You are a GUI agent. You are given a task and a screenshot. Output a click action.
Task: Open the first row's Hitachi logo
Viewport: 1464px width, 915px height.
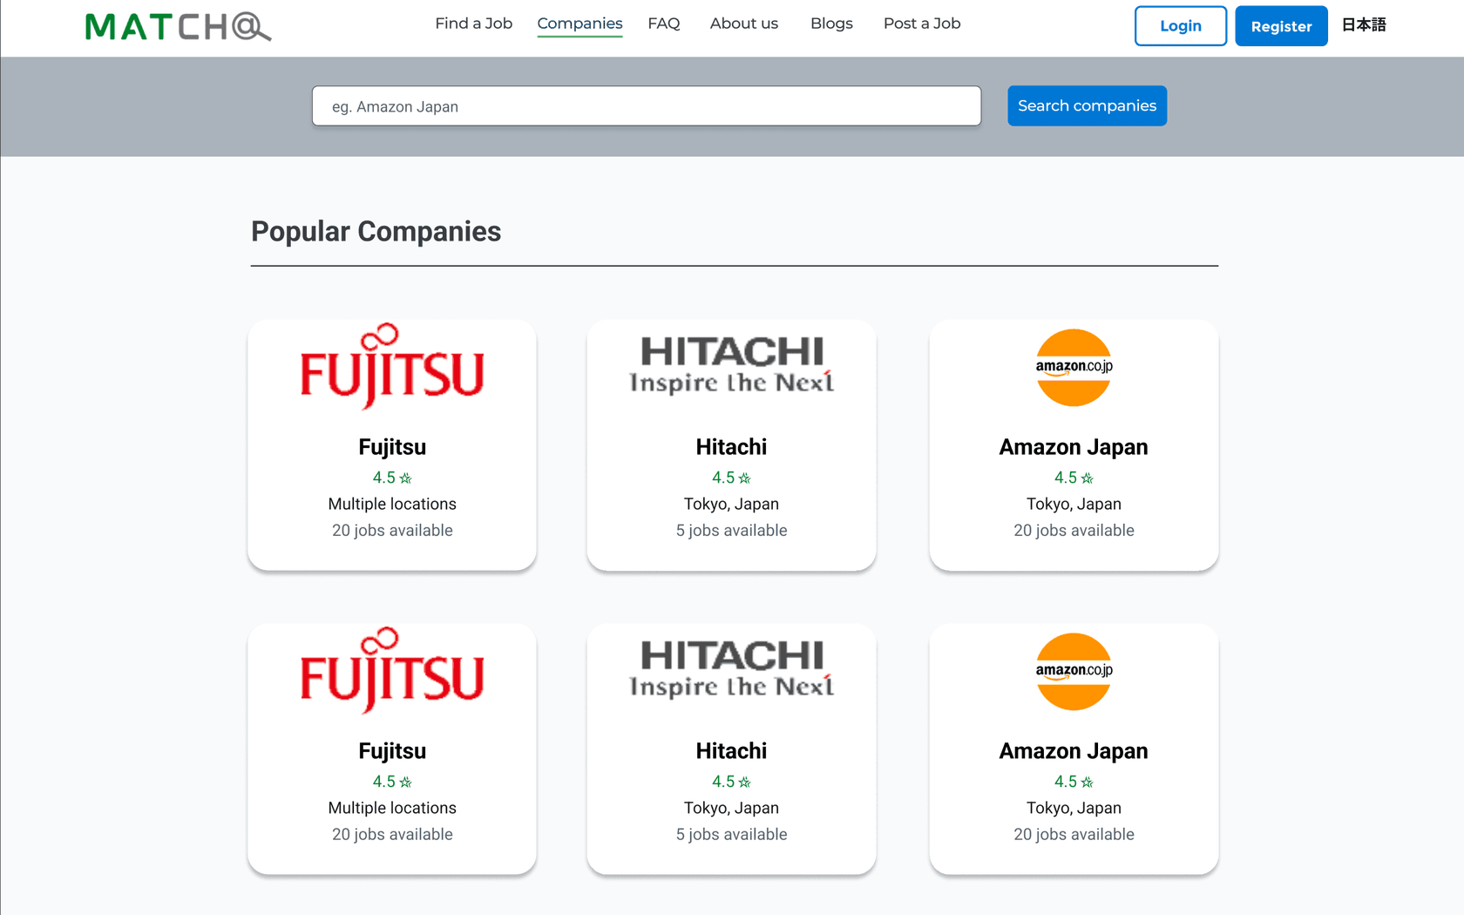(731, 365)
